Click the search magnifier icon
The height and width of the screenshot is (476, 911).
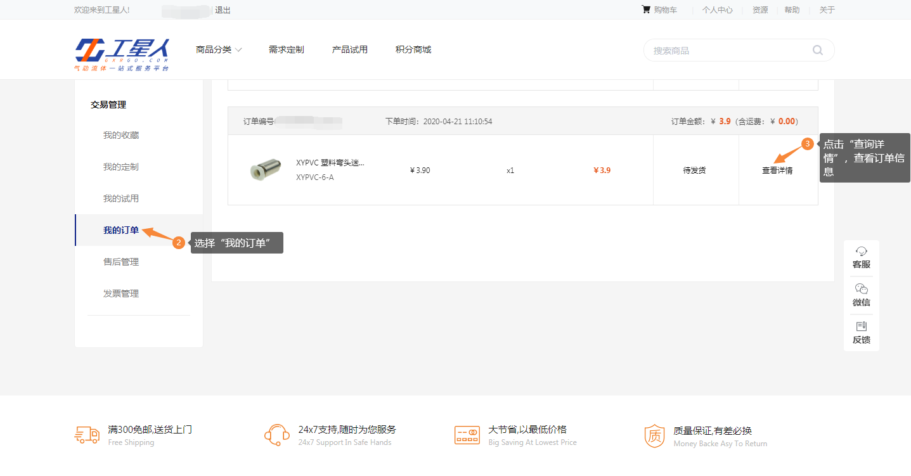click(x=817, y=50)
